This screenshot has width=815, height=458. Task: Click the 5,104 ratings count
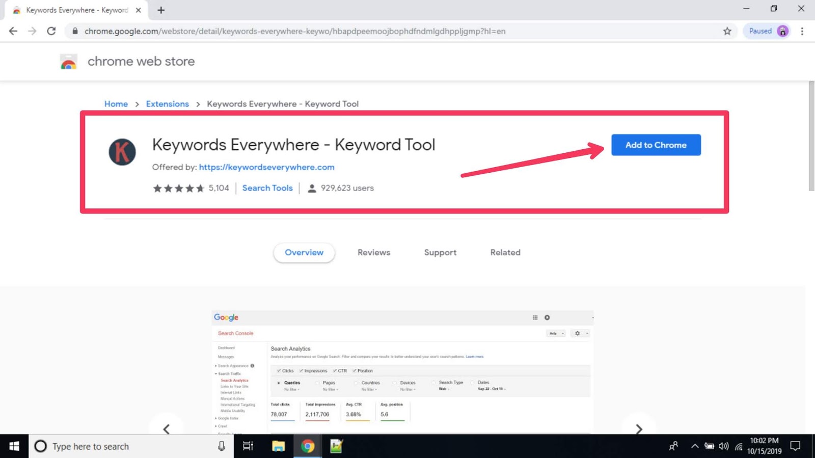219,188
